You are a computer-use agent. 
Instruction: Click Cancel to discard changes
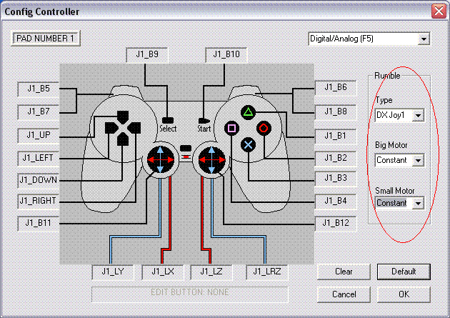(x=344, y=294)
